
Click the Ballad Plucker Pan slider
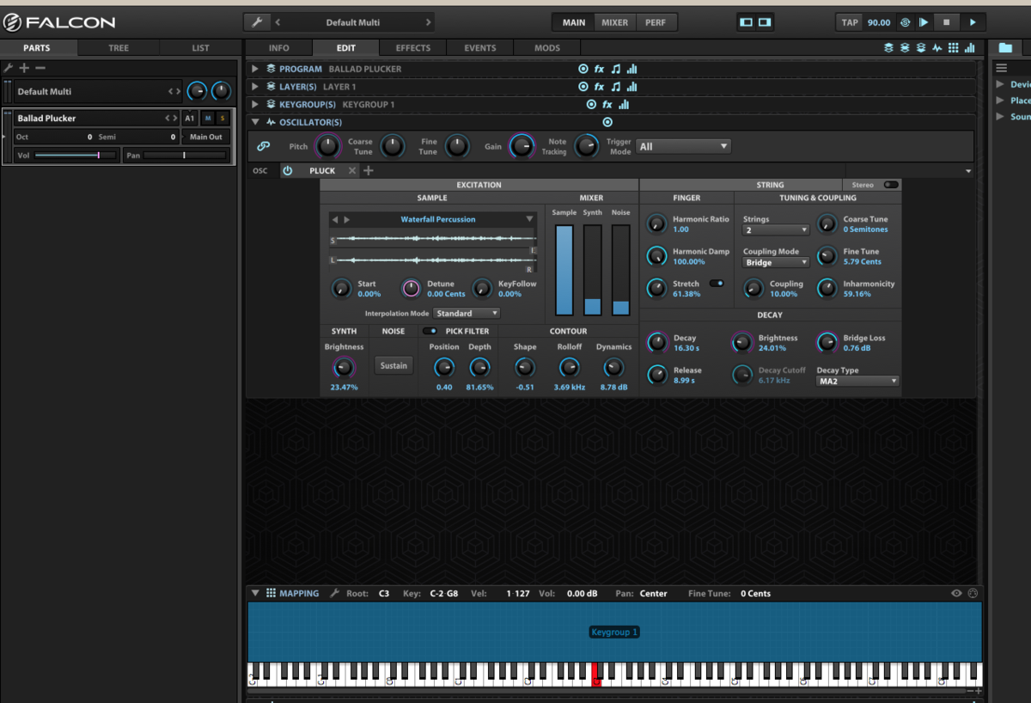click(x=185, y=156)
